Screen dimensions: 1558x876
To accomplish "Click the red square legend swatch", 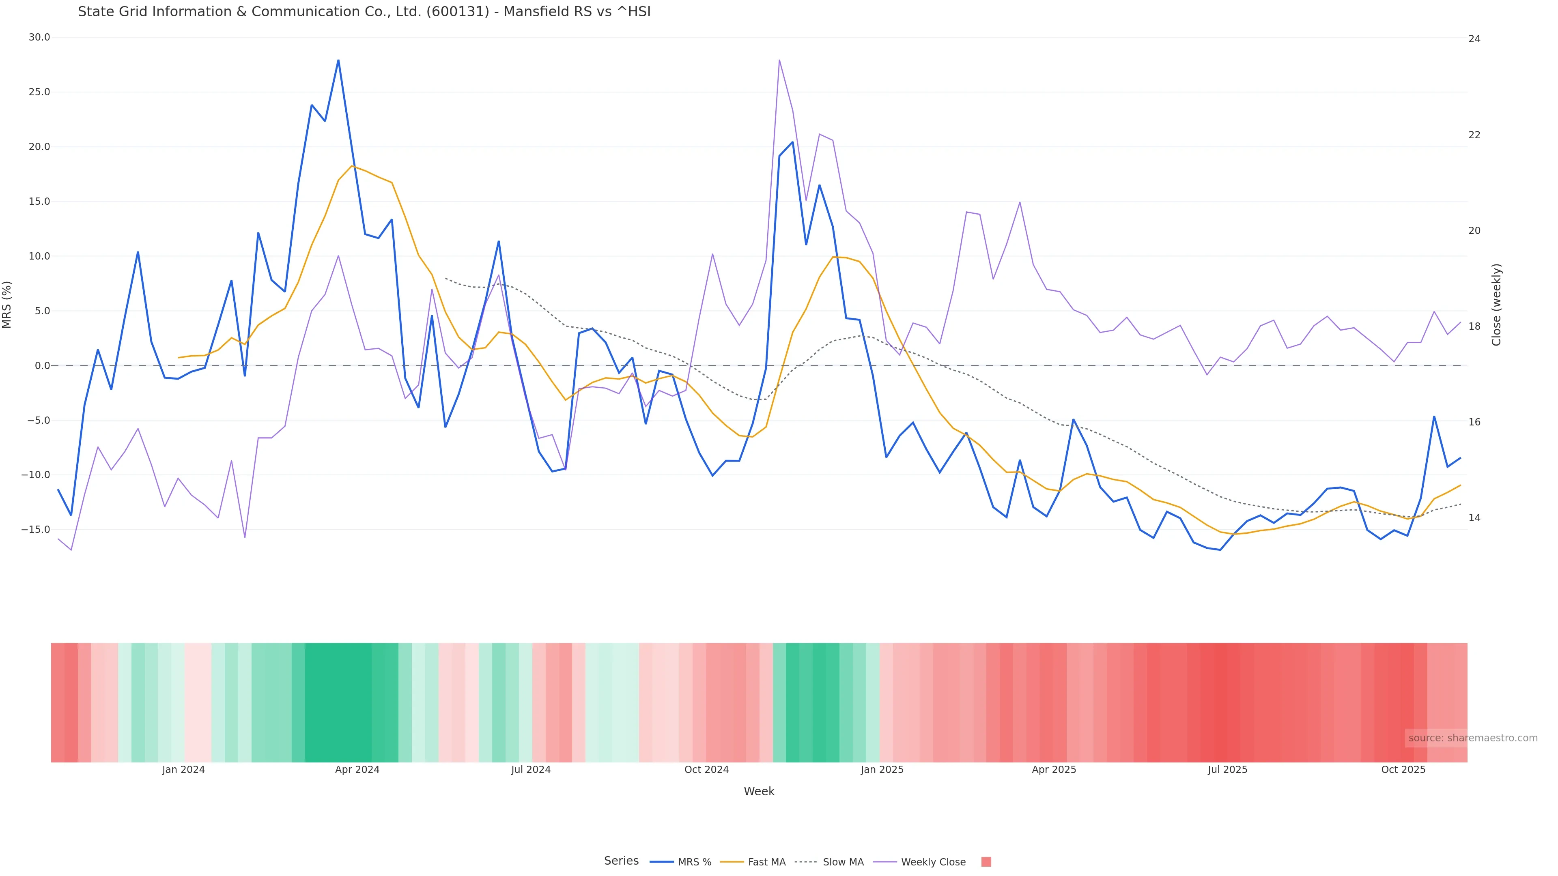I will point(986,862).
